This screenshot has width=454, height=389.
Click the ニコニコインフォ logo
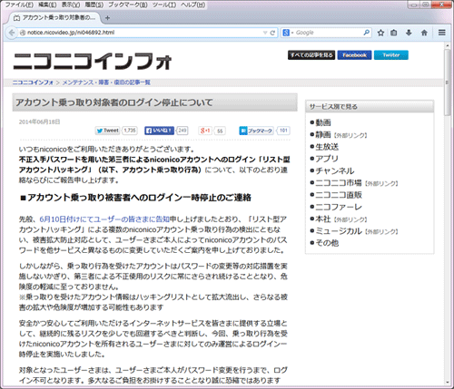tap(93, 61)
